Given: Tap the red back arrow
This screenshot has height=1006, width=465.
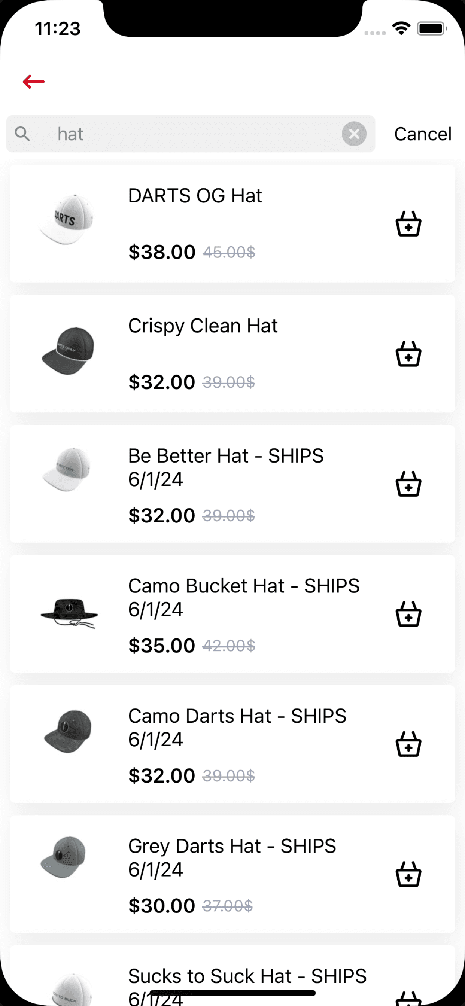Looking at the screenshot, I should point(34,82).
